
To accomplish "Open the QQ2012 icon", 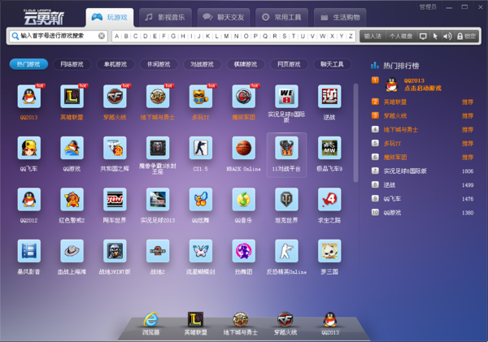I will [29, 199].
